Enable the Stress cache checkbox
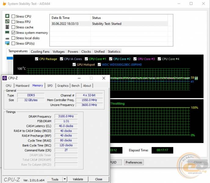210x183 pixels. pos(13,27)
